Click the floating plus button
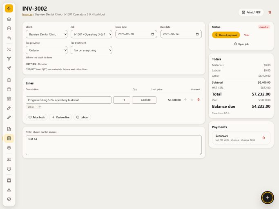The image size is (279, 209). point(268,198)
